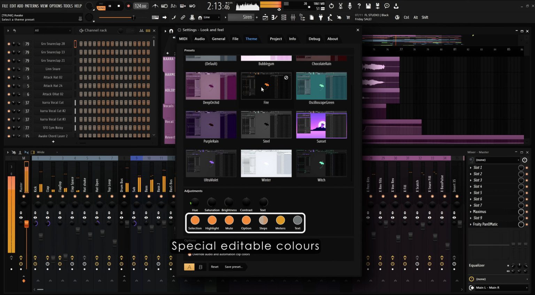Open the Steps colour swatch
This screenshot has width=535, height=295.
pos(263,220)
